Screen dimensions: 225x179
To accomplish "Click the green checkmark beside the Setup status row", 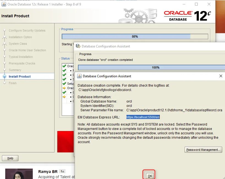I will point(64,84).
